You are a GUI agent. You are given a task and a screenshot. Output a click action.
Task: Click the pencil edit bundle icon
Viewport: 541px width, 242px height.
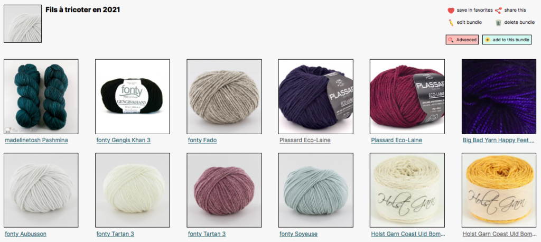451,22
